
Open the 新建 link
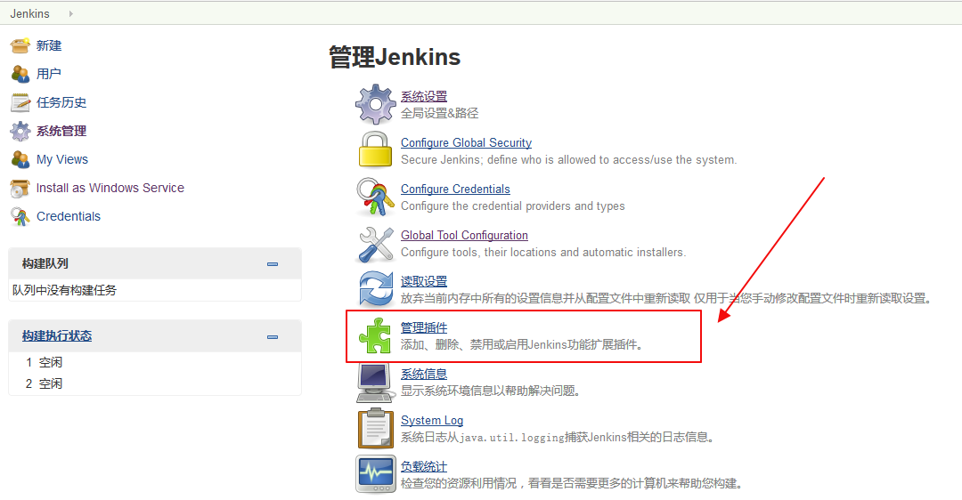(x=48, y=46)
